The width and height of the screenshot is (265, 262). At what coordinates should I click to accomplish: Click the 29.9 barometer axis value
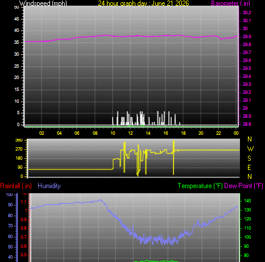(x=247, y=36)
